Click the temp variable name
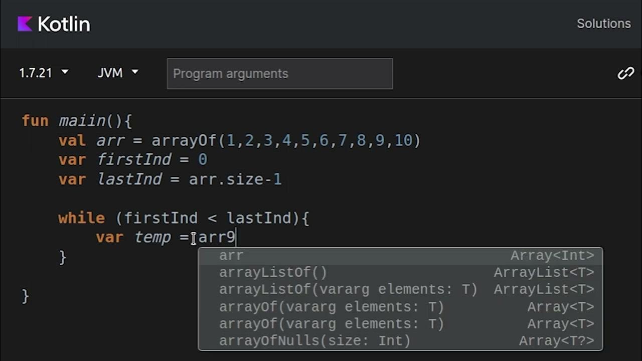This screenshot has height=361, width=642. point(152,237)
